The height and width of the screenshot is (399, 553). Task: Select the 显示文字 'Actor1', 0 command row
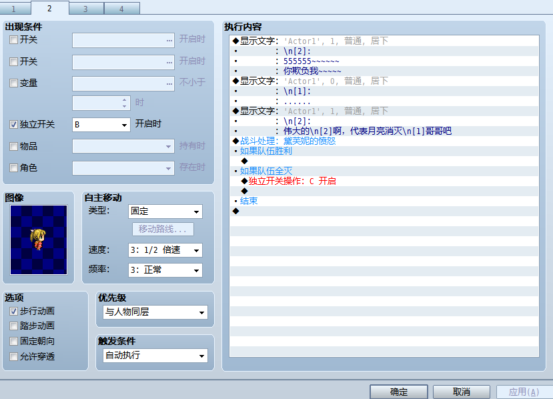click(384, 81)
